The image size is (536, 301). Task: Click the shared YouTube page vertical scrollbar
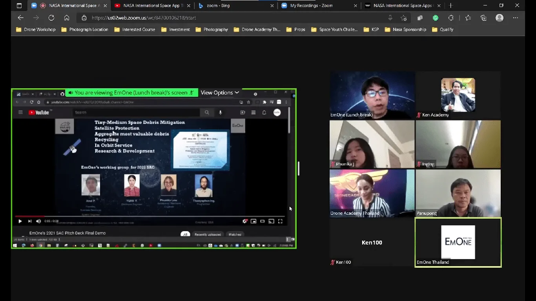click(x=289, y=121)
